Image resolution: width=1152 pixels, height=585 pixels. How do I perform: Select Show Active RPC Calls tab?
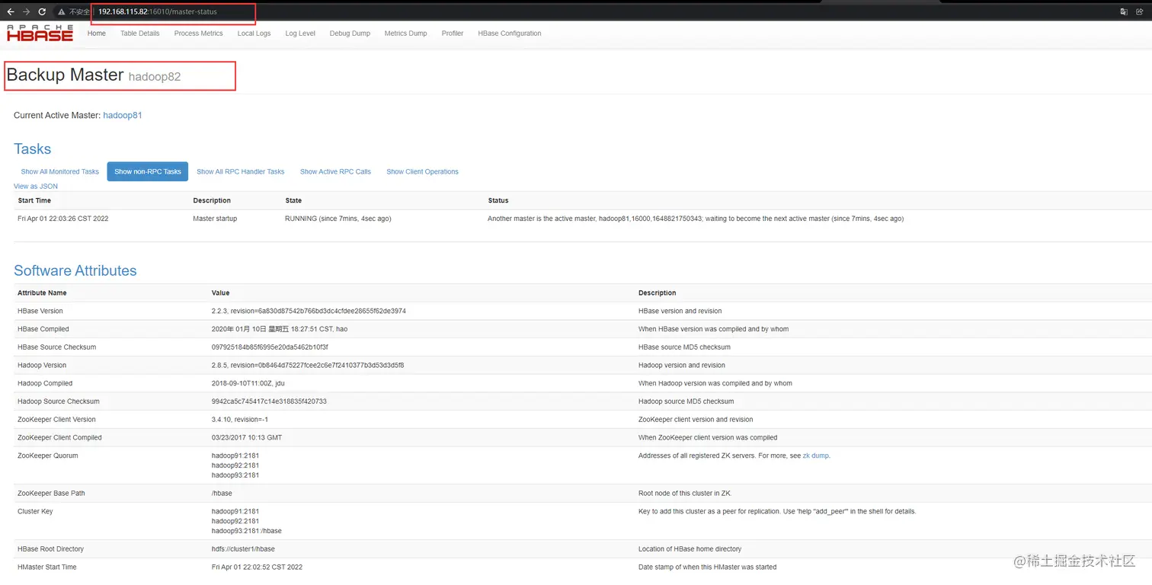point(335,171)
